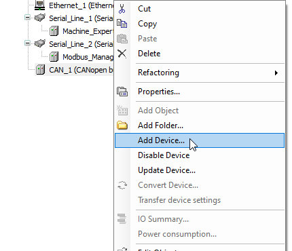Open the Refactoring submenu arrow
Screen dimensions: 292x251
(276, 73)
